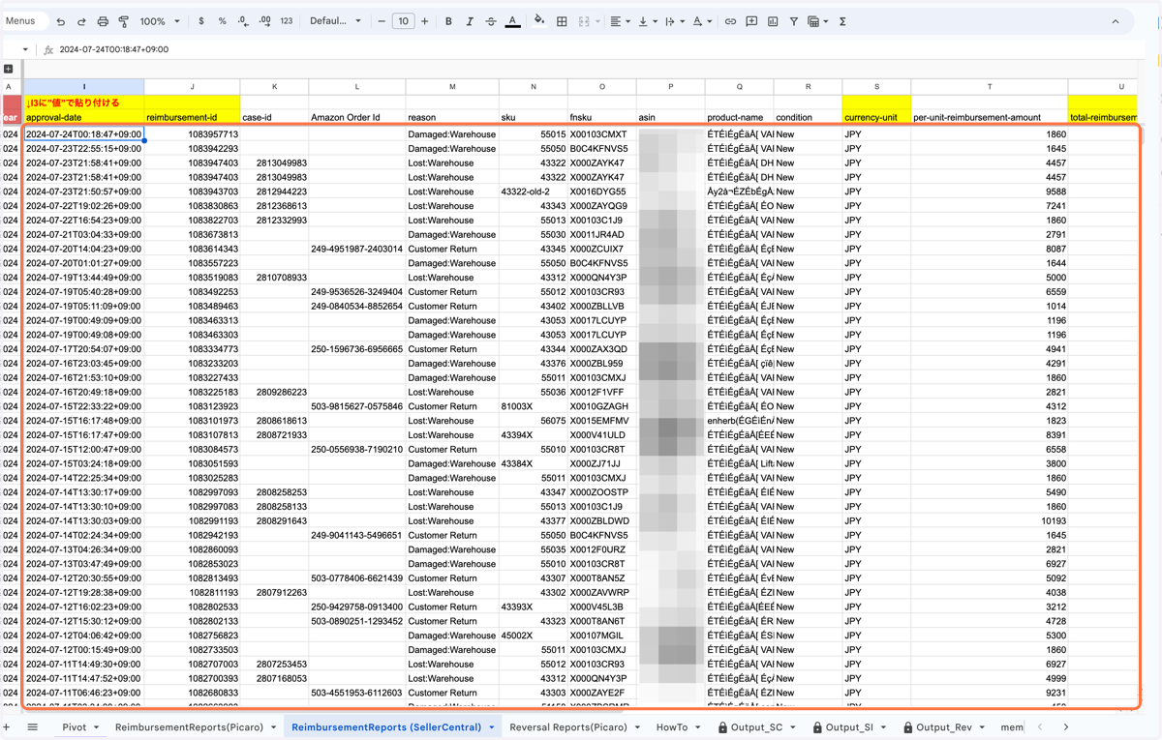Create a filter with funnel icon
This screenshot has height=740, width=1162.
pyautogui.click(x=794, y=21)
